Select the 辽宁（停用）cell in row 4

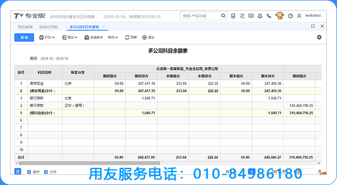pos(78,106)
